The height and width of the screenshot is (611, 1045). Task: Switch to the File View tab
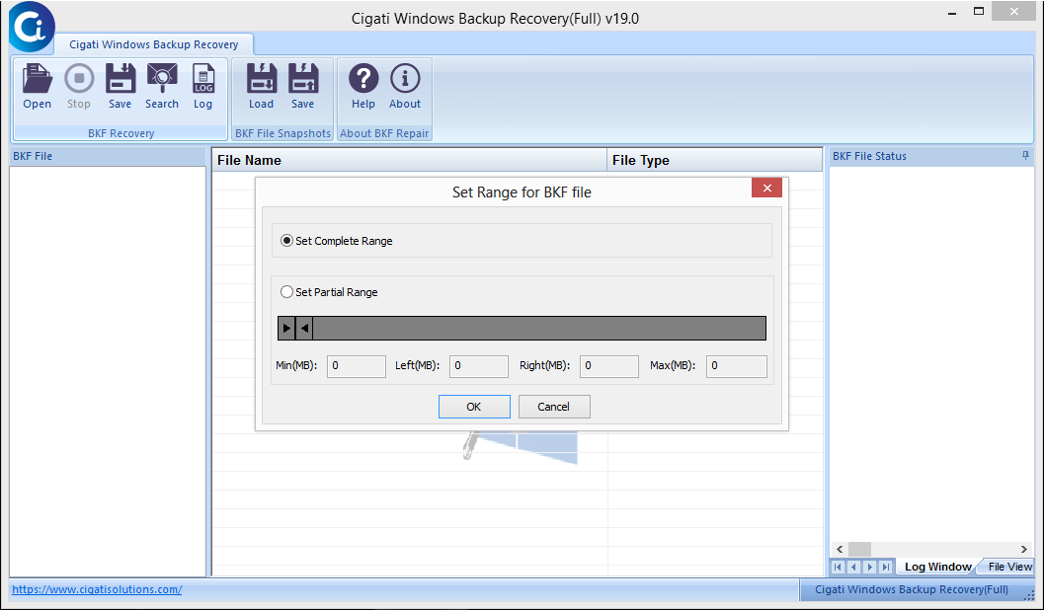1009,567
